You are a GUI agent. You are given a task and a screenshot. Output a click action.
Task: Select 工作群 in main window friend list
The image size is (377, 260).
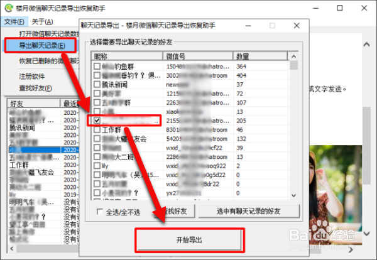(19, 165)
